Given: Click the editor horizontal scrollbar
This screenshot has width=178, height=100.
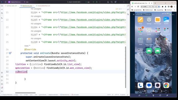Looking at the screenshot, I should pyautogui.click(x=25, y=93).
